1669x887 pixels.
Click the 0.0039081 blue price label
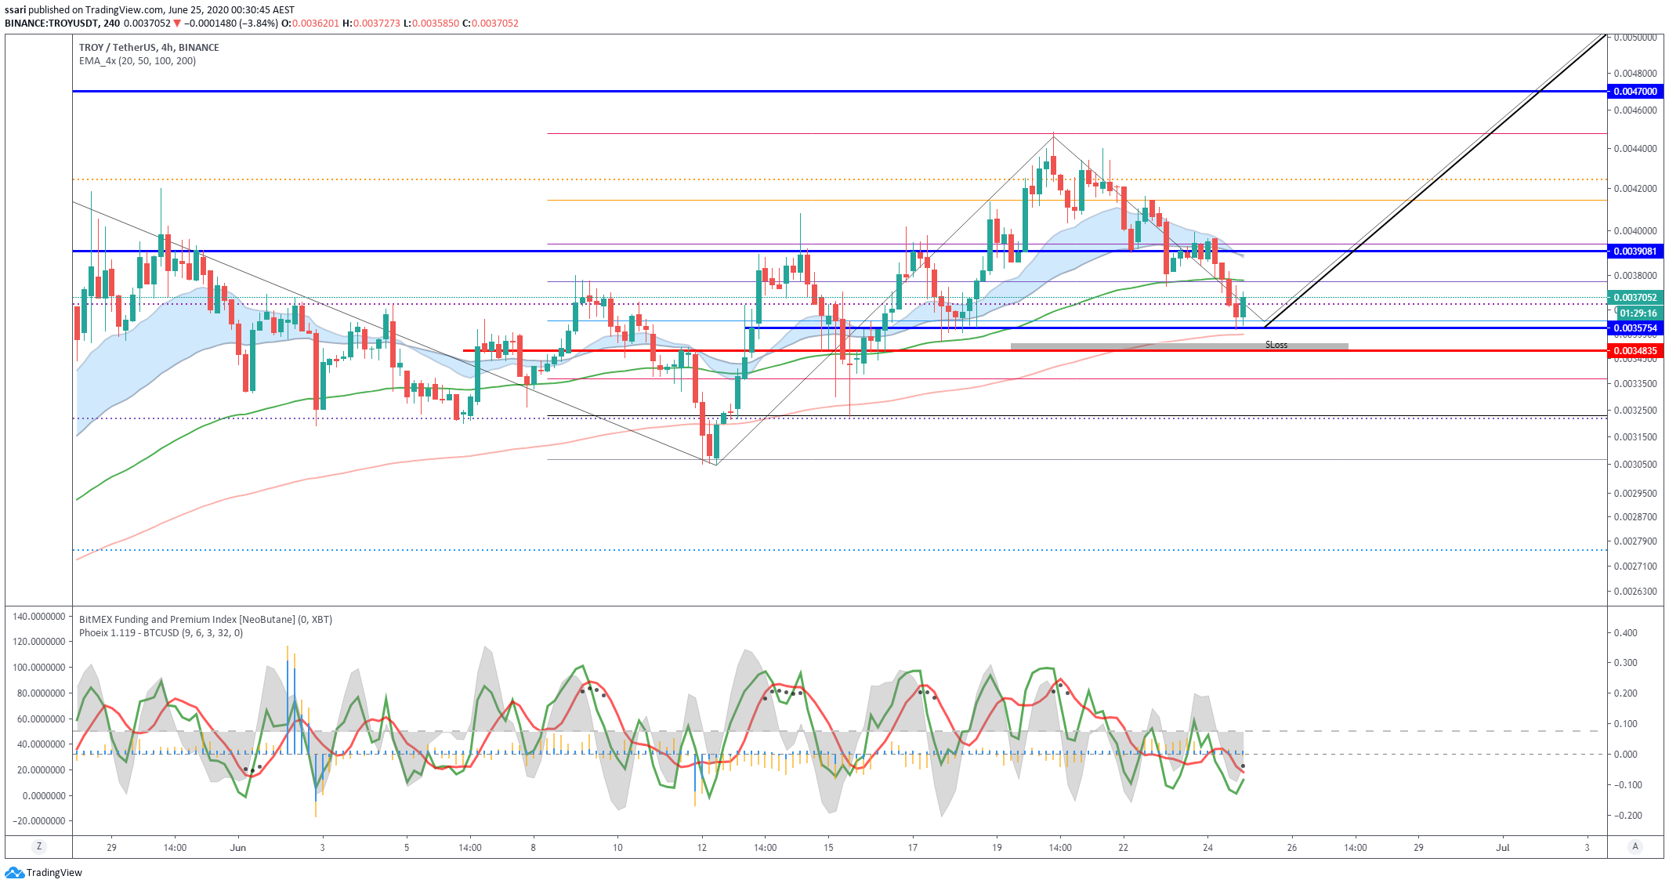tap(1635, 252)
